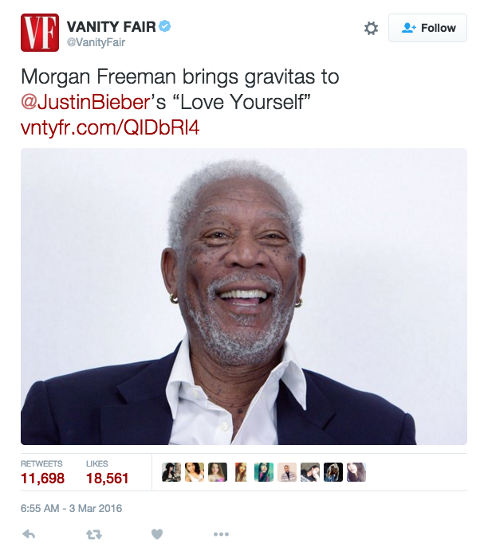Screen dimensions: 484x547
Task: Click the Vanity Fair VF logo avatar
Action: coord(40,33)
